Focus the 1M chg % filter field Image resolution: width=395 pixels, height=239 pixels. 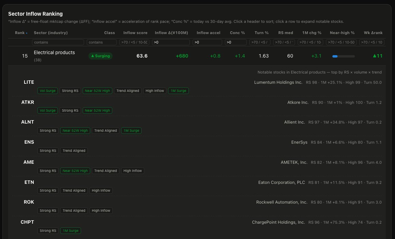[x=310, y=42]
